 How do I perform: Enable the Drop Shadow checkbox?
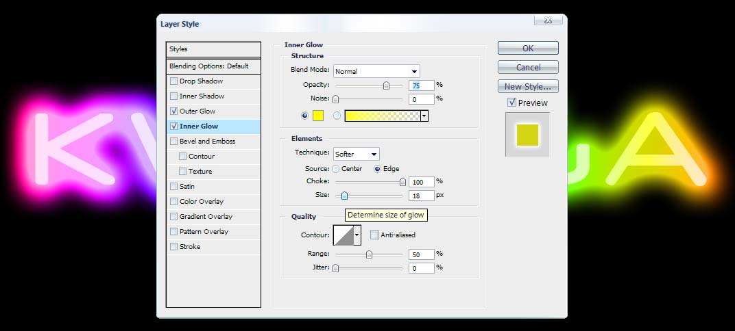[x=173, y=81]
